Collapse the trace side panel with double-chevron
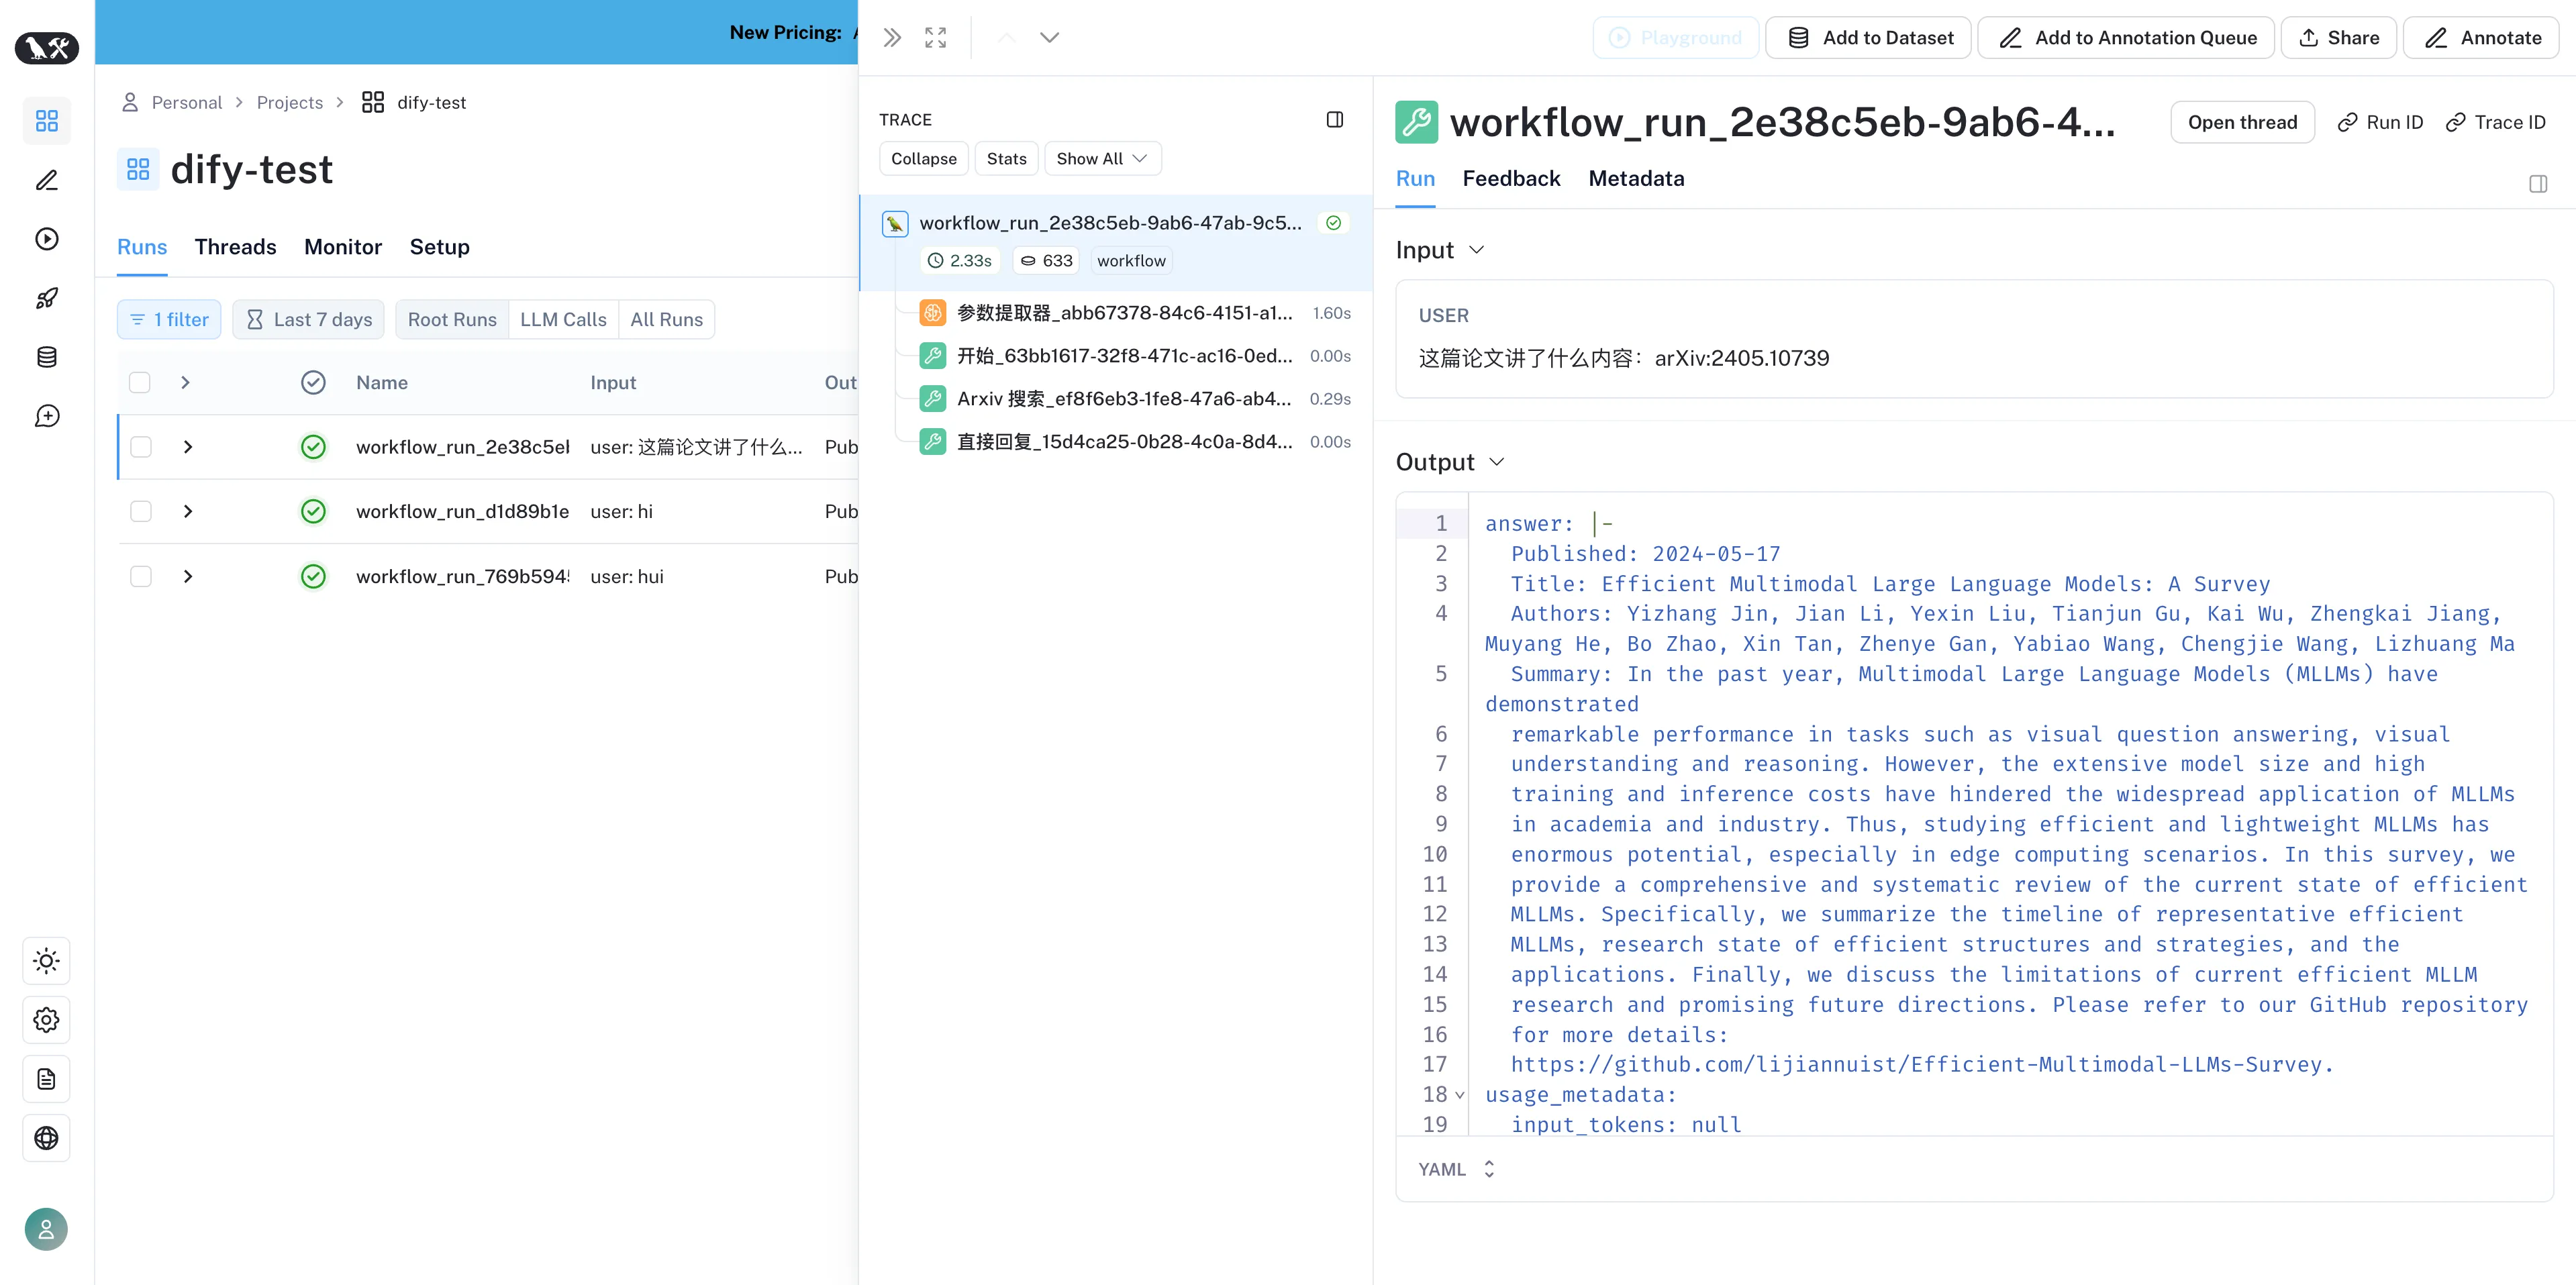Image resolution: width=2576 pixels, height=1285 pixels. pos(892,38)
